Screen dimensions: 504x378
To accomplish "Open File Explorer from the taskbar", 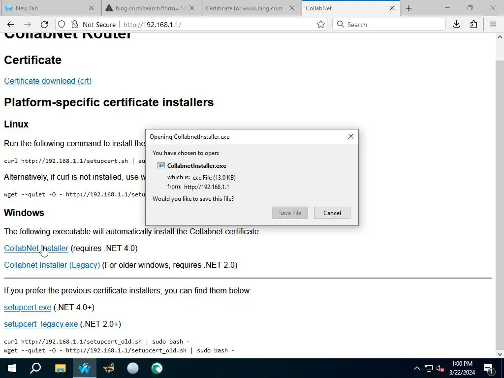I will click(60, 368).
